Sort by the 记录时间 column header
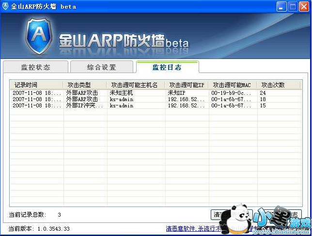Viewport: 312px width, 236px height. pos(36,85)
